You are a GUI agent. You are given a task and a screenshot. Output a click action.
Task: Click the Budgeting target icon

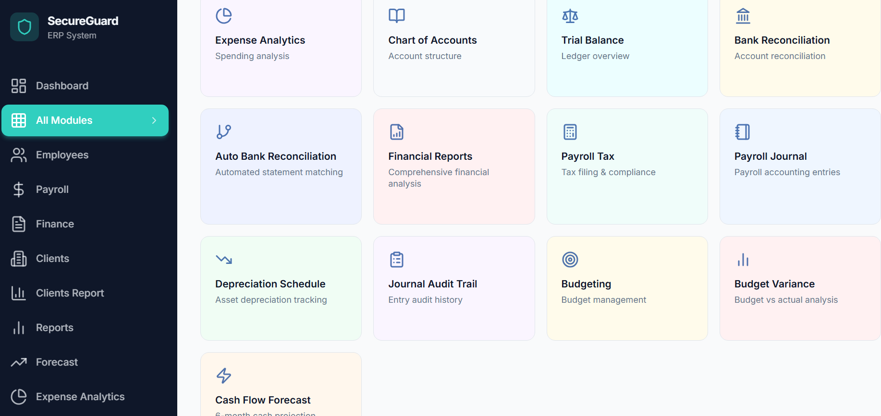[570, 260]
